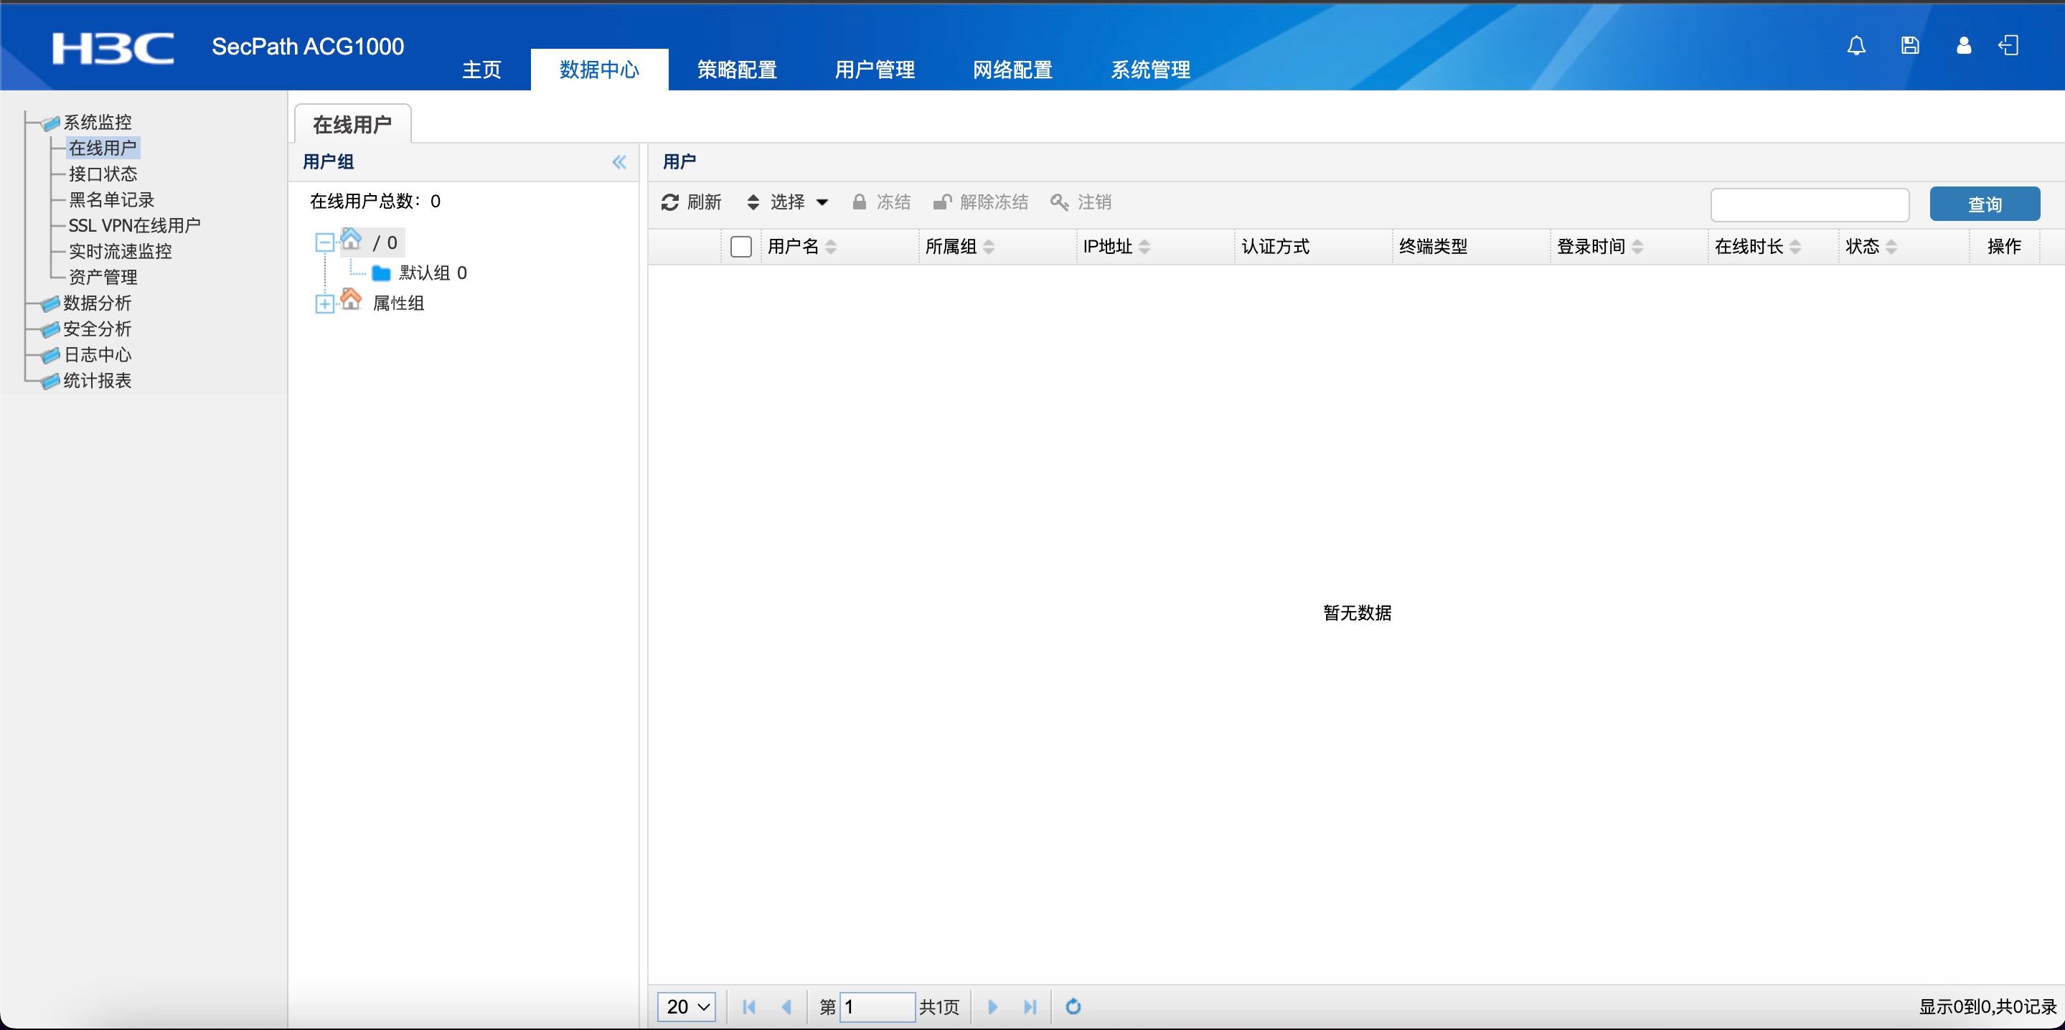Jump to last page icon

[x=1030, y=1007]
